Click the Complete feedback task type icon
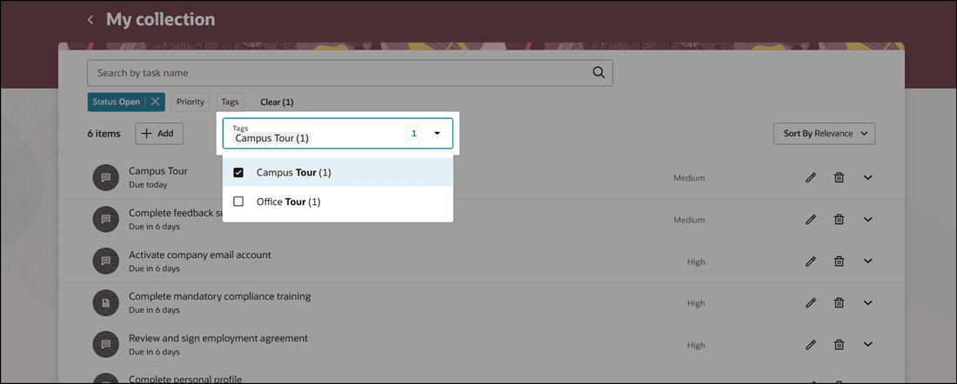Viewport: 957px width, 384px height. [x=105, y=219]
